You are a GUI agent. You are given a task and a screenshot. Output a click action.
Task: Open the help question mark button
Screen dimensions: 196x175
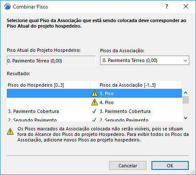coord(167,6)
